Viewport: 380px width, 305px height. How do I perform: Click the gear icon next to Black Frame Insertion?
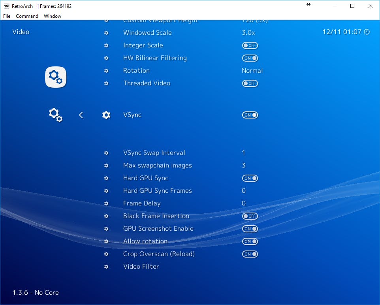tap(106, 216)
